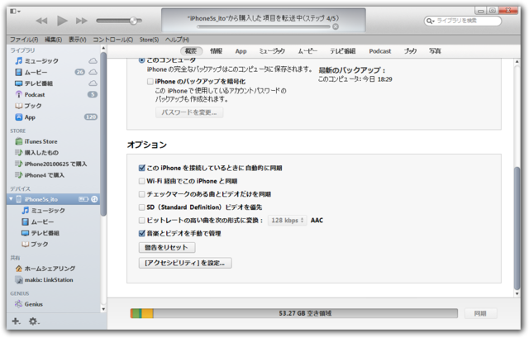The image size is (529, 338).
Task: Click the cloud icon beside library ムービー
Action: (93, 72)
